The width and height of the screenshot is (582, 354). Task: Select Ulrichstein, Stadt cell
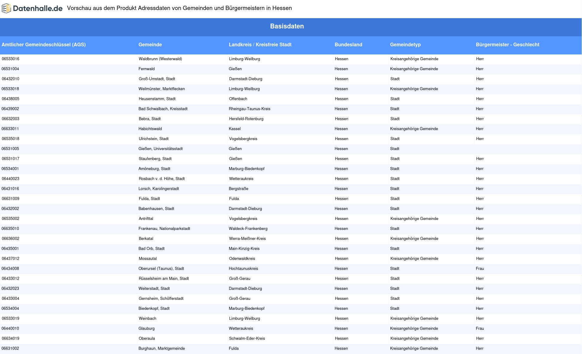coord(154,139)
